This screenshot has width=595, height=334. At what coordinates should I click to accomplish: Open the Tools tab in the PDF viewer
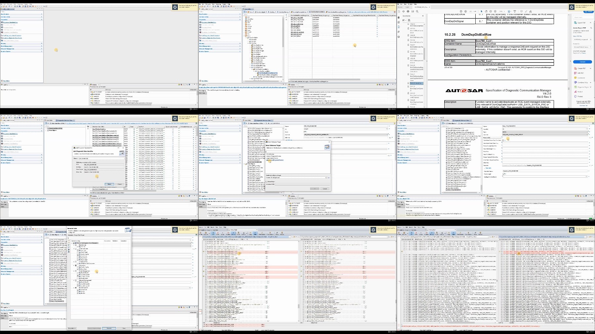click(x=407, y=7)
